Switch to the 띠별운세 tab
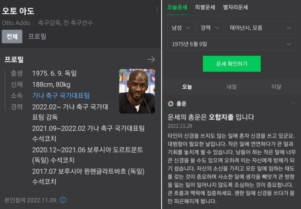 [x=205, y=7]
